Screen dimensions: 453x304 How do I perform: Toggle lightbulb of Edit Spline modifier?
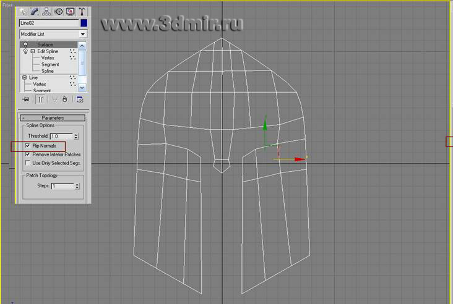(25, 51)
